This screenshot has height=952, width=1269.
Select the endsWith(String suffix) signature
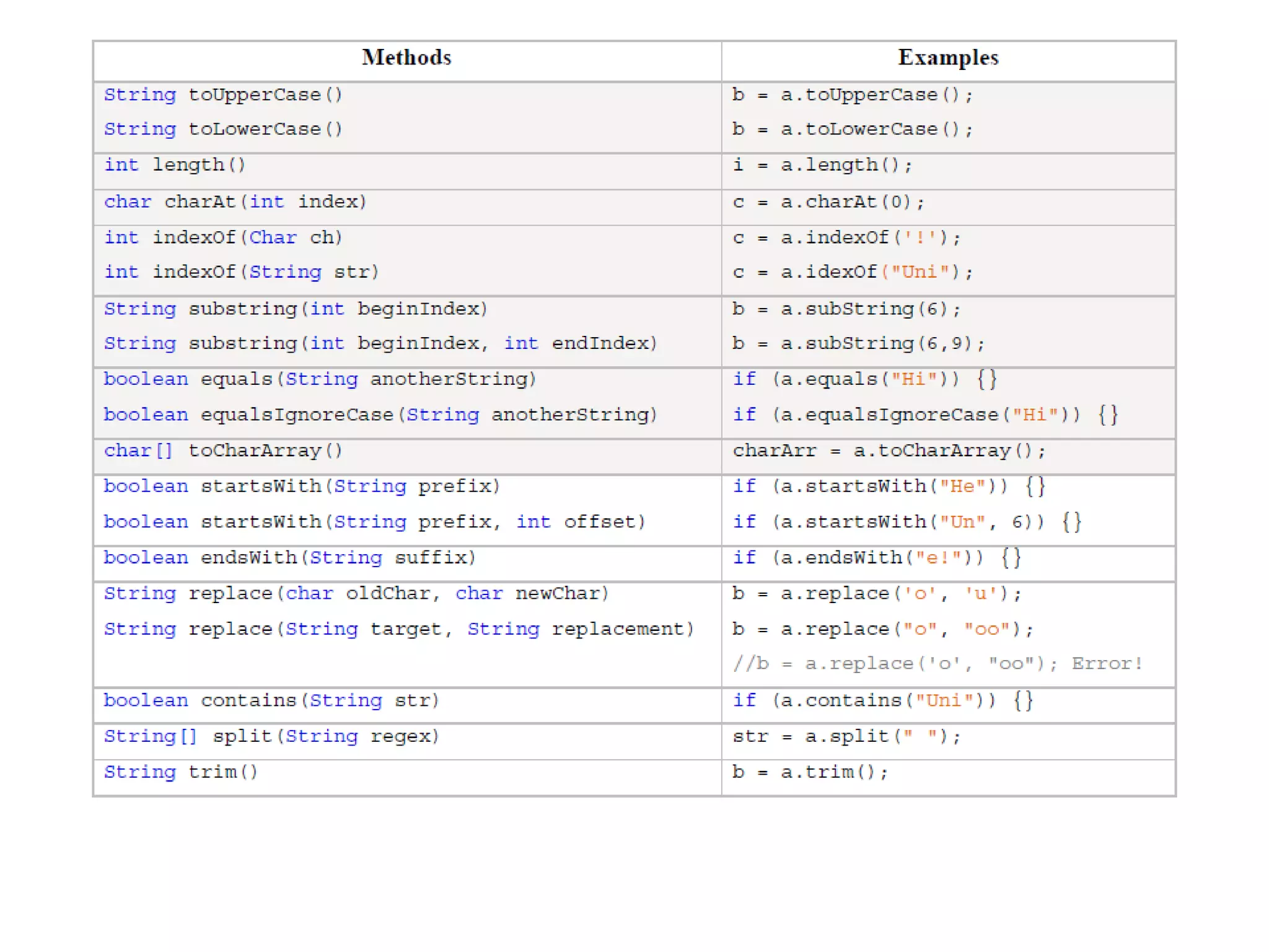pyautogui.click(x=289, y=558)
